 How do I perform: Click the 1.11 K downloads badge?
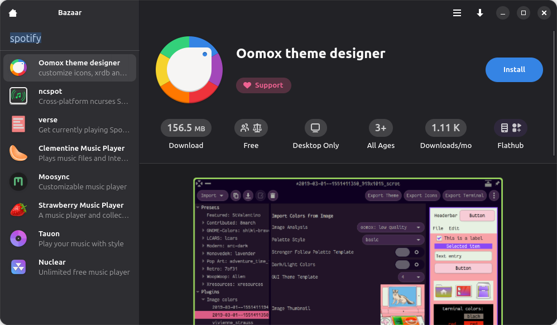coord(445,127)
